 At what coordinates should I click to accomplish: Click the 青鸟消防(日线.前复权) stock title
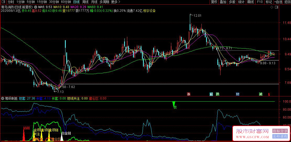(17, 7)
